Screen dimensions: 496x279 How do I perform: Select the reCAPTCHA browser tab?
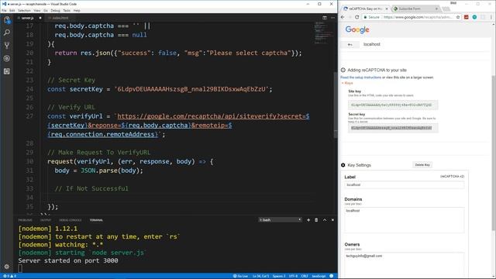[x=365, y=9]
